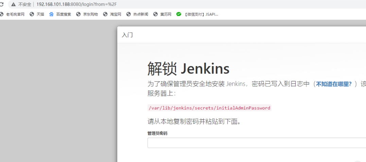Open the 微信支付 JSAPI bookmark
This screenshot has height=162, width=366.
coord(198,14)
